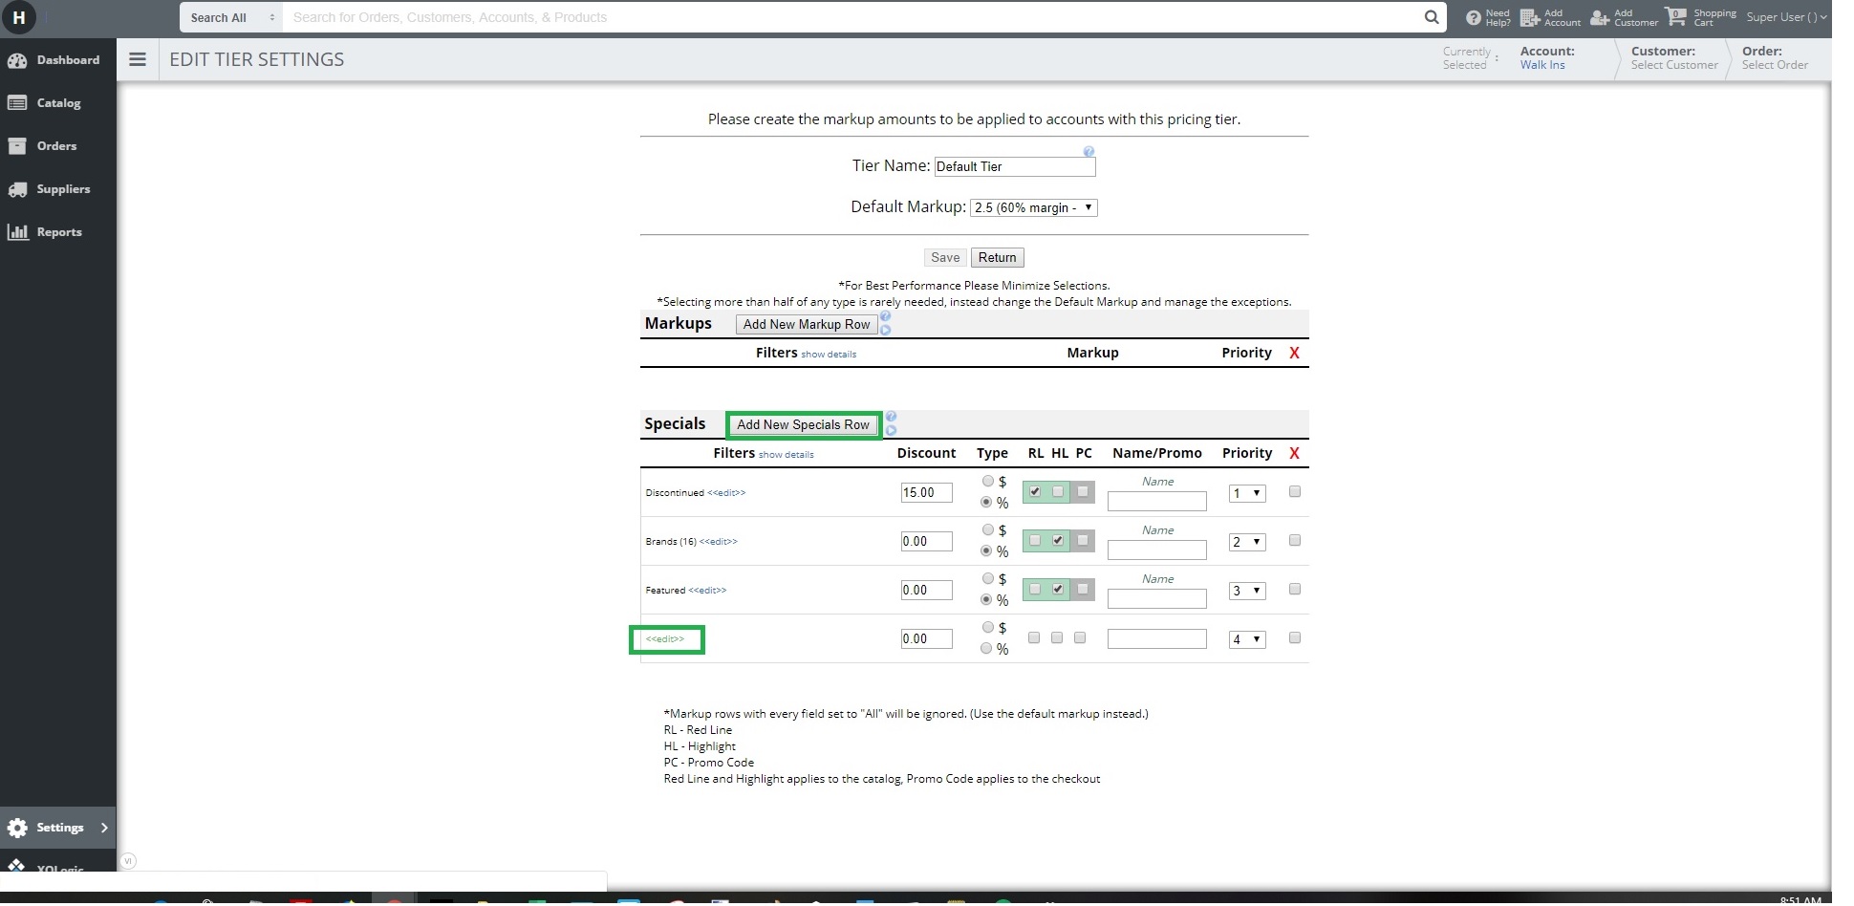Click the play video icon beside Add New Specials Row
This screenshot has width=1854, height=906.
(x=891, y=430)
